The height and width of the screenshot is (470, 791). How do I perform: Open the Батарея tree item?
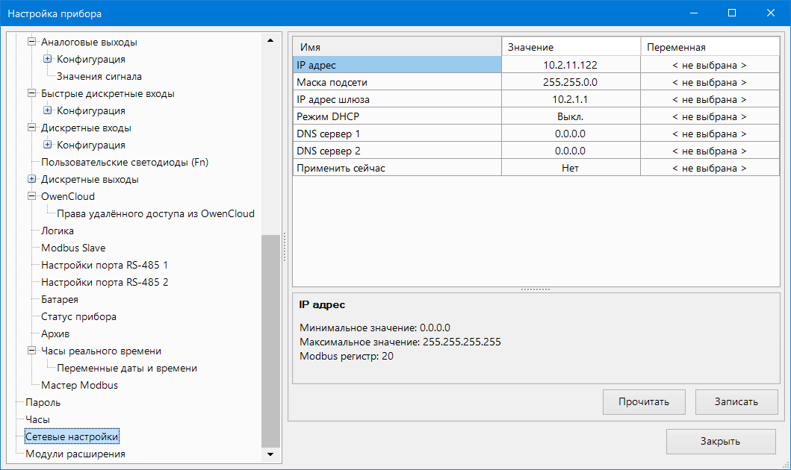(60, 300)
